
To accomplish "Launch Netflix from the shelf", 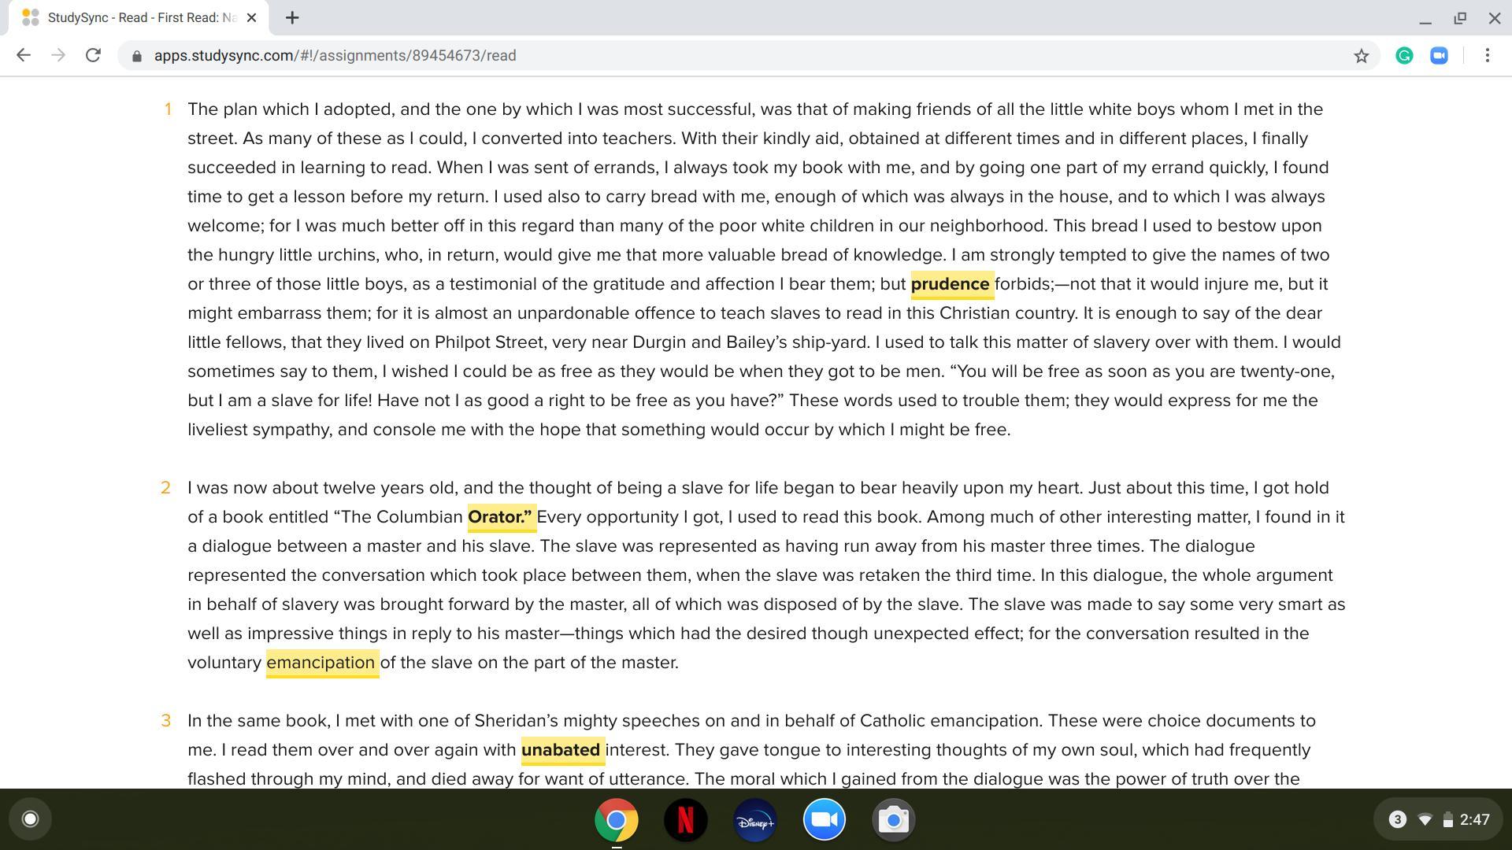I will pos(685,820).
